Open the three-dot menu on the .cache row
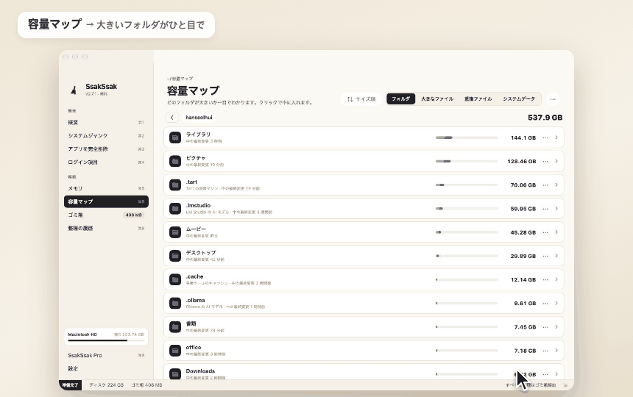This screenshot has width=633, height=397. [545, 279]
